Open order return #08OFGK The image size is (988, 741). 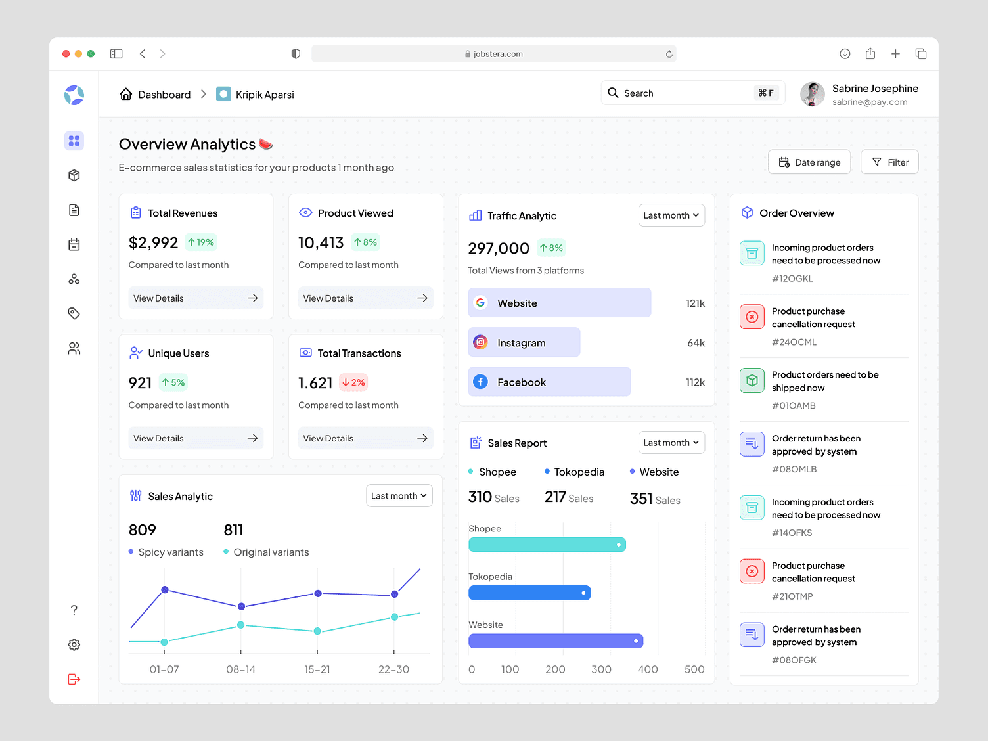pos(824,644)
